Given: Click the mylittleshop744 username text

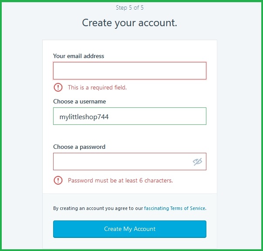Looking at the screenshot, I should click(84, 117).
